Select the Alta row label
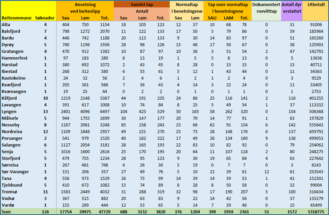The width and height of the screenshot is (329, 215). (6, 25)
